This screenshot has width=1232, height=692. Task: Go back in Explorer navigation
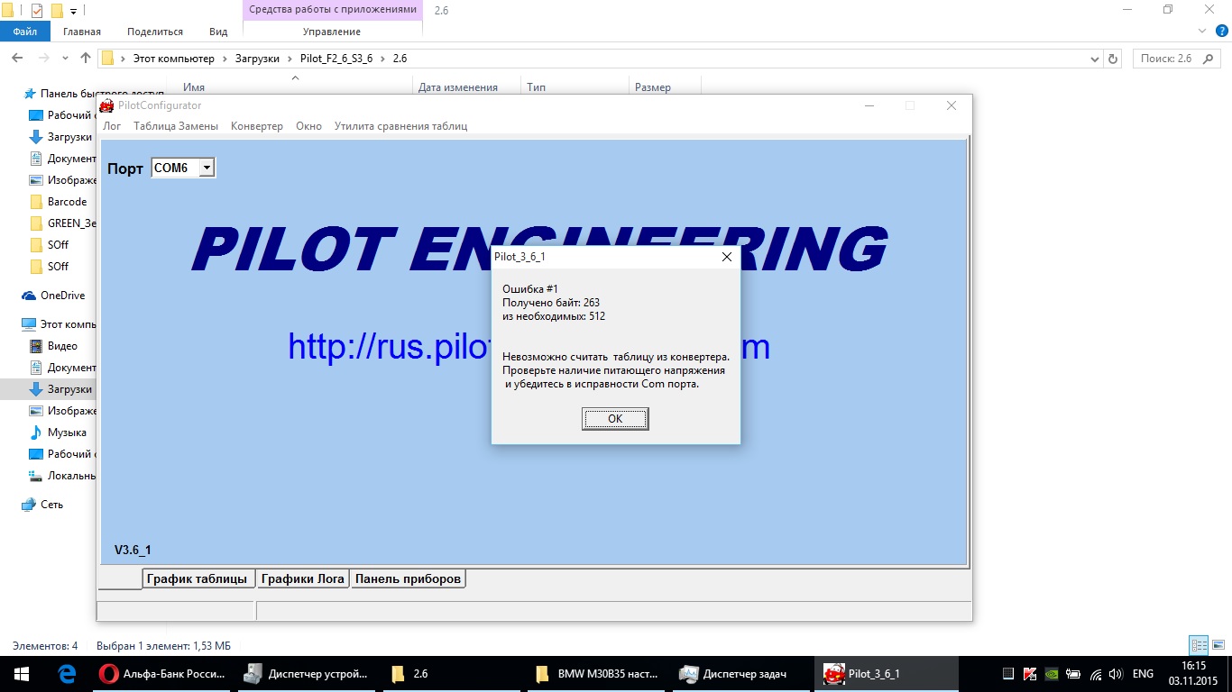[17, 58]
